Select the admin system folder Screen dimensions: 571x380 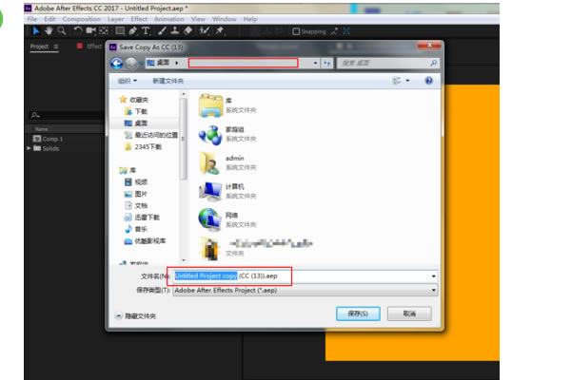pyautogui.click(x=227, y=162)
